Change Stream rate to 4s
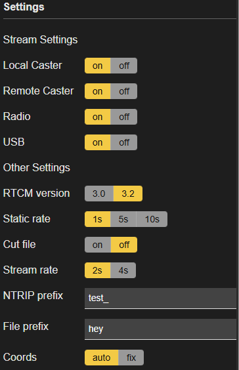239x370 pixels. click(123, 270)
